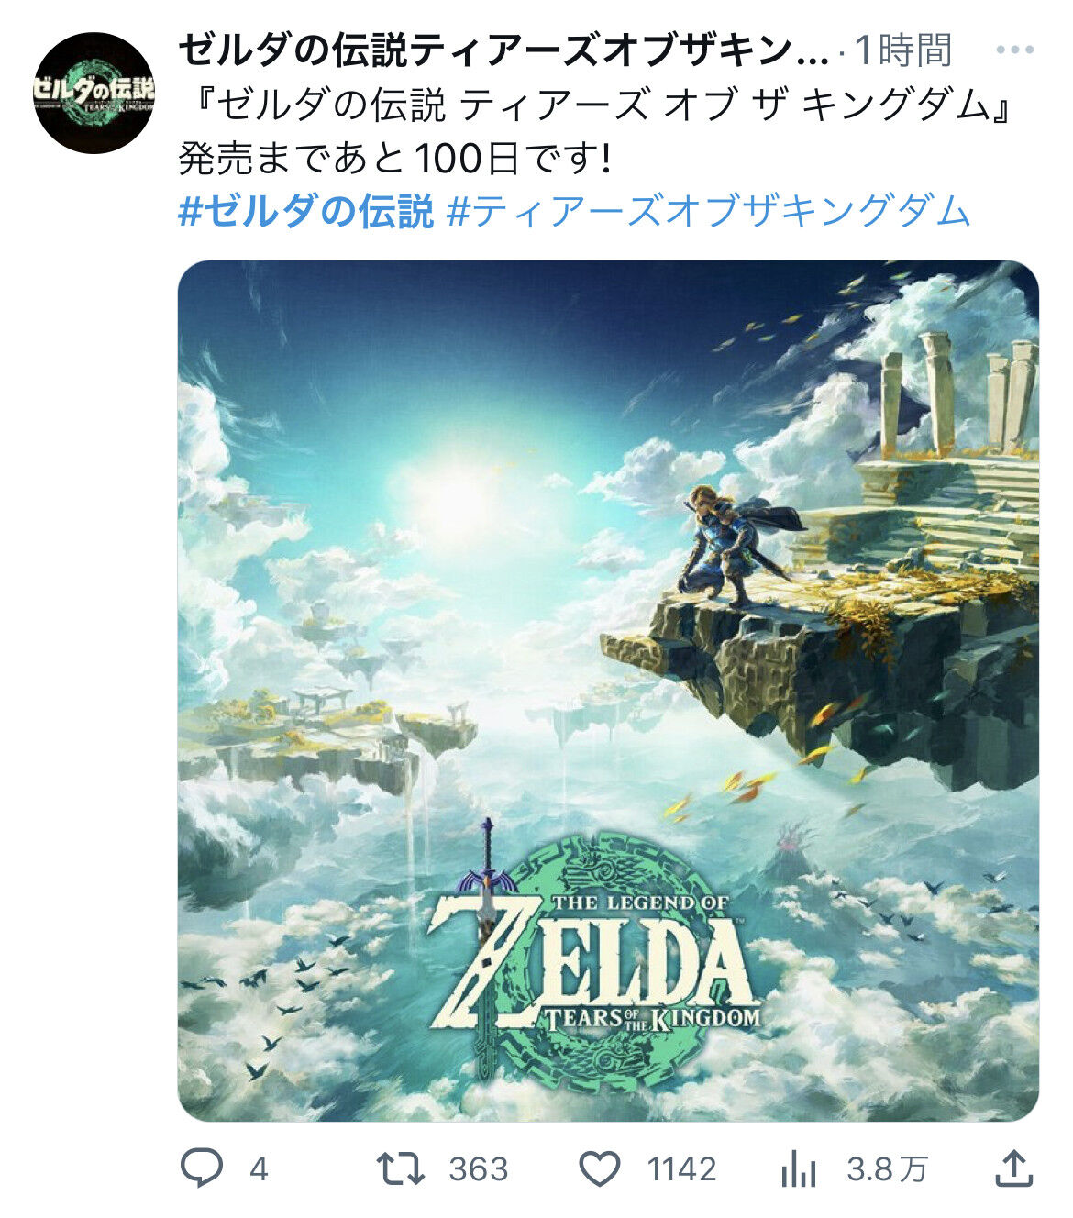
Task: Click the view count 3.8万
Action: point(887,1169)
